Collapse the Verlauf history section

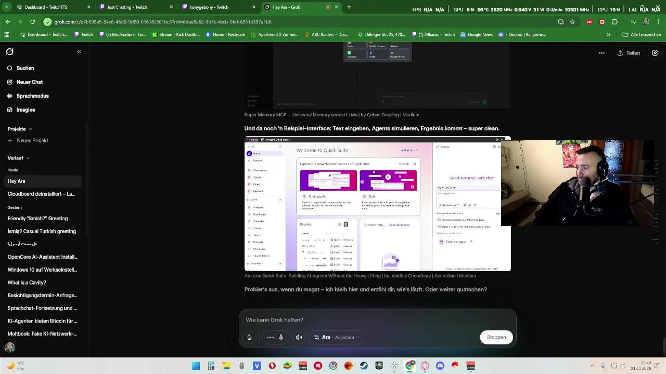[x=18, y=158]
